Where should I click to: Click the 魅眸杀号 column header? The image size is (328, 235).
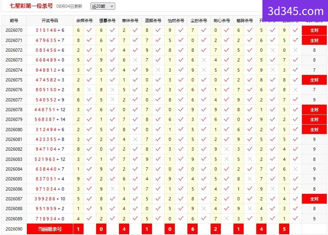pos(244,20)
